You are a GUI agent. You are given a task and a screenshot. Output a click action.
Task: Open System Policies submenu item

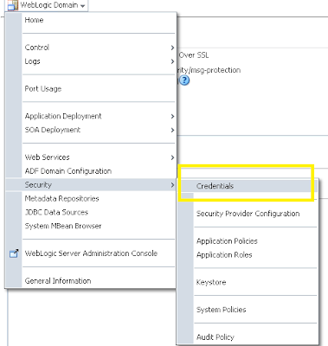click(221, 310)
